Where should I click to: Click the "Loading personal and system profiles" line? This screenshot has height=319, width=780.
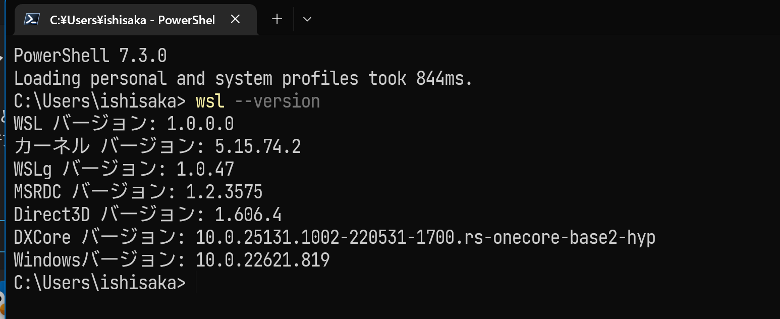click(242, 79)
